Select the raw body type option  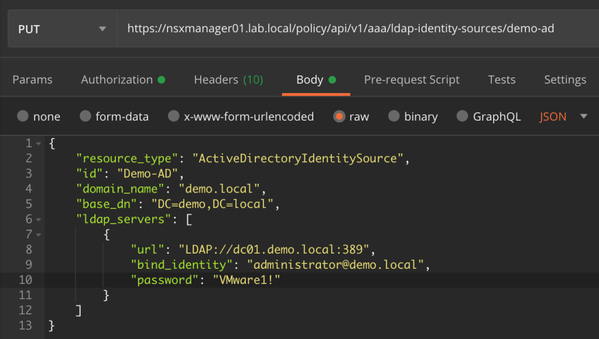click(x=350, y=117)
